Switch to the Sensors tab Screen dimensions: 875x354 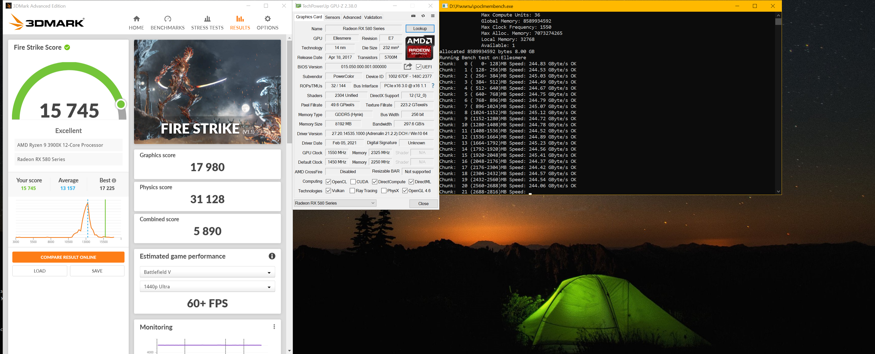(332, 17)
